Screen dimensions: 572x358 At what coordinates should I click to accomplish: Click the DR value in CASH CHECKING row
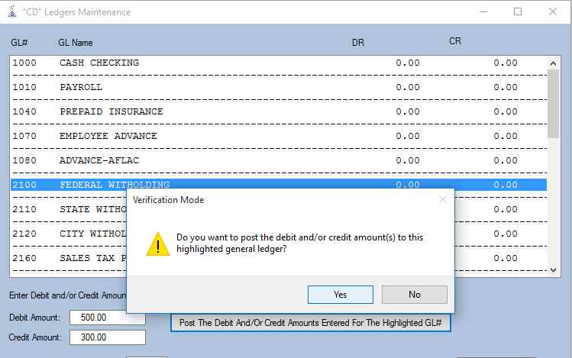coord(408,63)
